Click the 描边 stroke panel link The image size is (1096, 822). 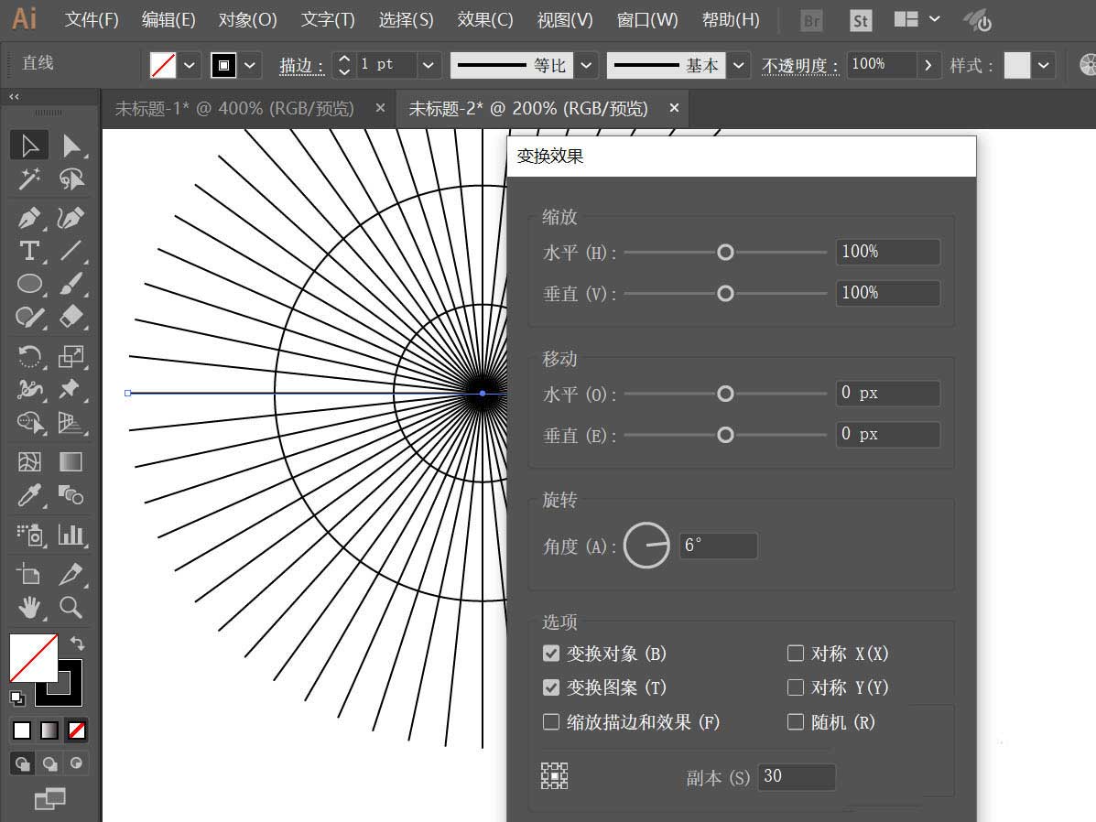coord(301,66)
